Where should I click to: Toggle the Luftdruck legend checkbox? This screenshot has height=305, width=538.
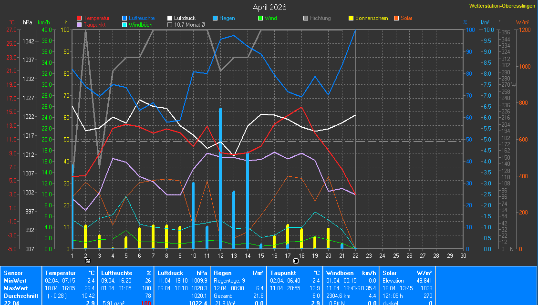coord(170,18)
